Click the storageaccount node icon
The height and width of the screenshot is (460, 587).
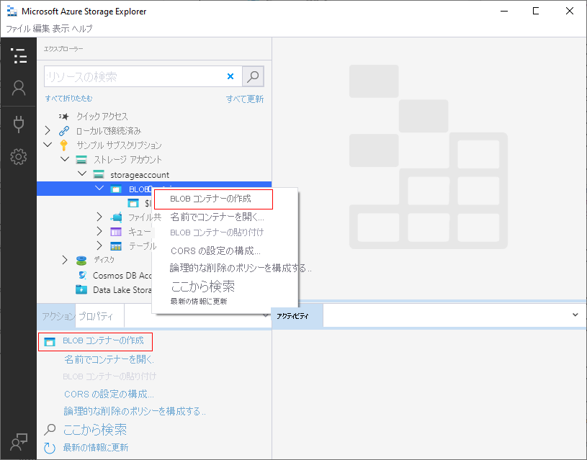tap(99, 174)
